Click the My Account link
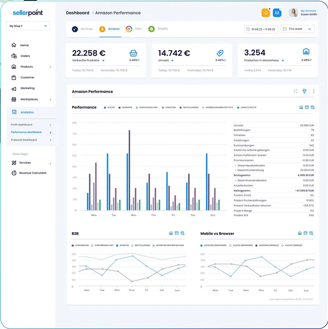This screenshot has width=328, height=329. point(308,11)
